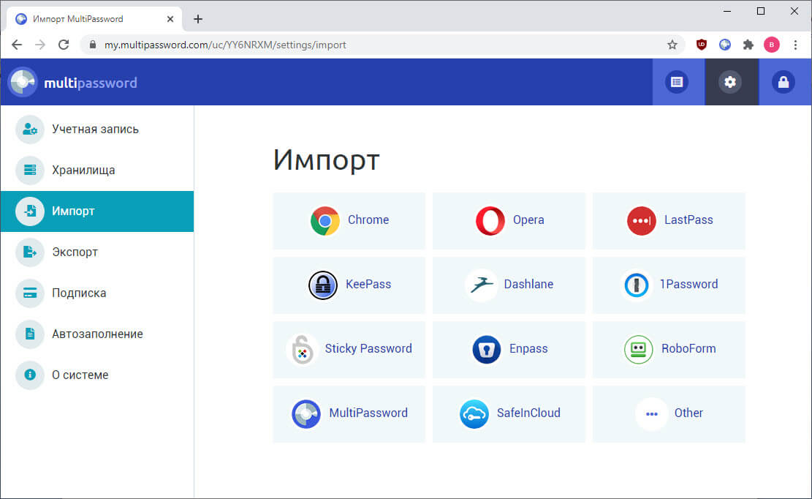The height and width of the screenshot is (499, 812).
Task: Click the Sticky Password padlock icon
Action: [303, 349]
